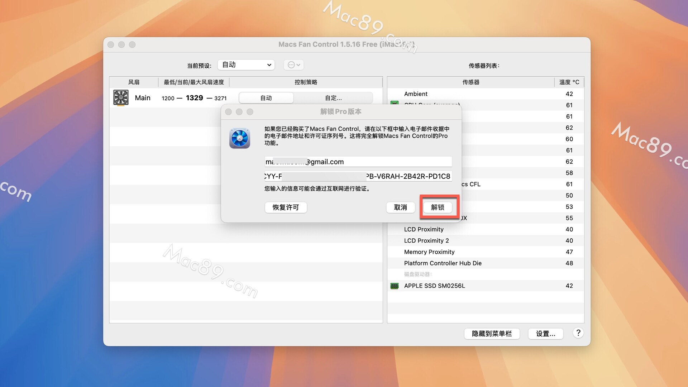
Task: Select 自动 control for Main fan
Action: (266, 98)
